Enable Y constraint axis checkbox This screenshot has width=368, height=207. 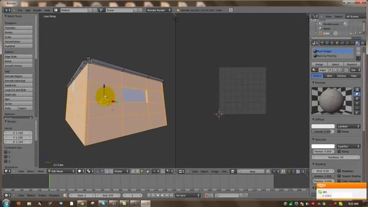(x=6, y=156)
